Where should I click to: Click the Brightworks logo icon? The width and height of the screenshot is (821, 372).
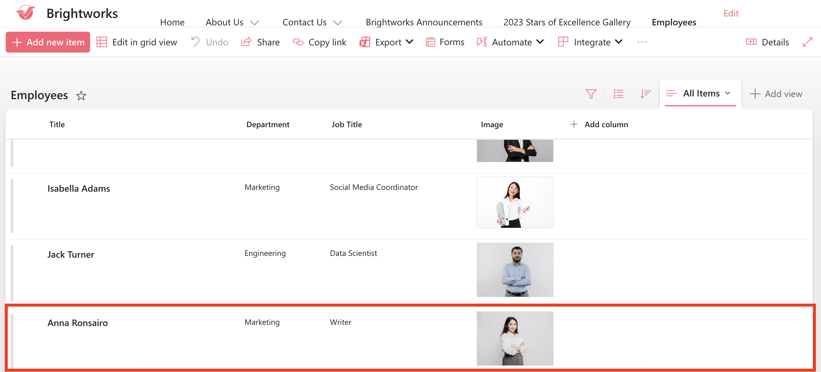[x=25, y=13]
